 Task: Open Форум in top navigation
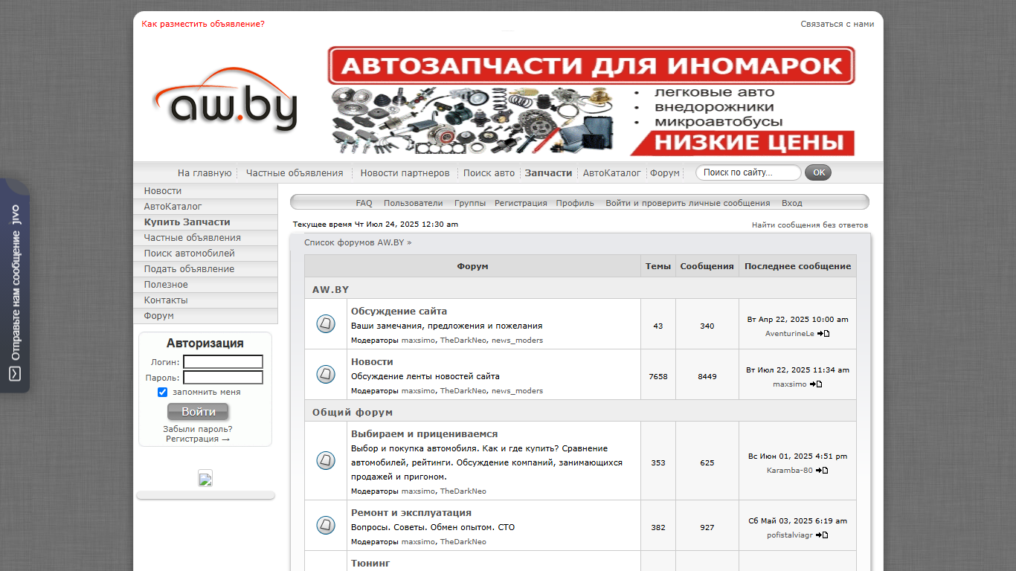tap(665, 173)
